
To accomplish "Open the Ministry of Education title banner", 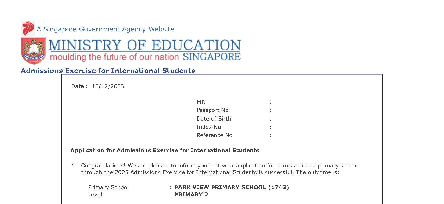I will click(145, 45).
